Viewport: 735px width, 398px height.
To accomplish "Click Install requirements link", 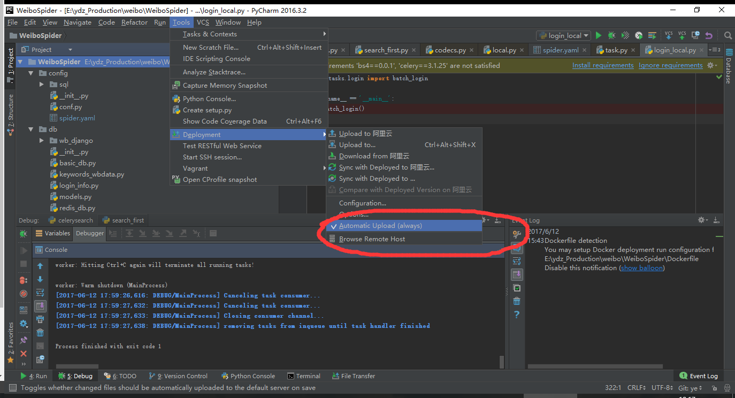I will click(603, 65).
